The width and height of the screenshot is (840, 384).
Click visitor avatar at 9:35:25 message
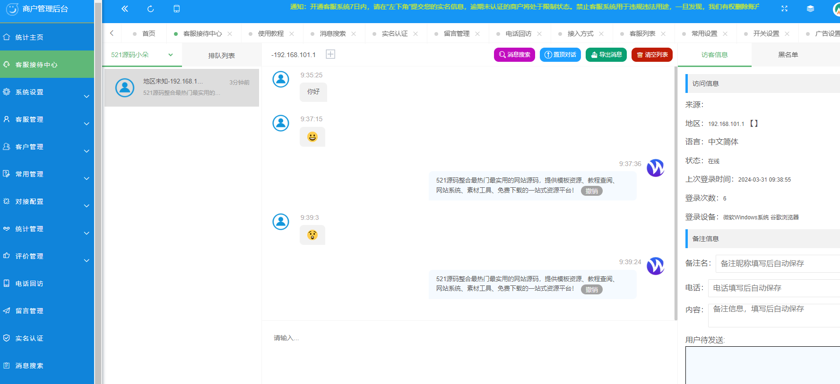point(281,79)
